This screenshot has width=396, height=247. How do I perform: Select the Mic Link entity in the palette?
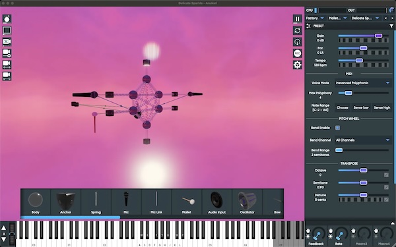[x=156, y=202]
